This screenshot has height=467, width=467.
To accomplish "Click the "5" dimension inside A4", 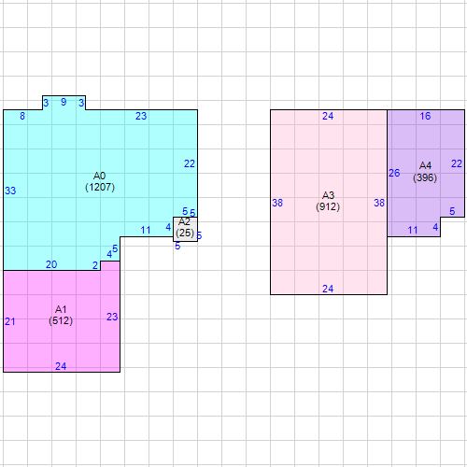I will pos(452,211).
